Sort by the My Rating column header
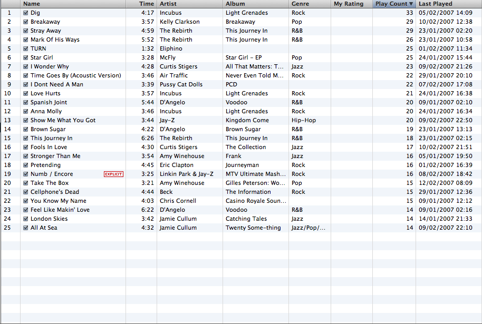 352,4
